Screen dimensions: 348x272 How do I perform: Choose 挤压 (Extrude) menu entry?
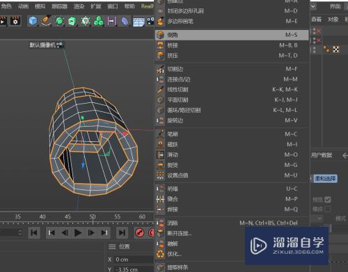232,56
